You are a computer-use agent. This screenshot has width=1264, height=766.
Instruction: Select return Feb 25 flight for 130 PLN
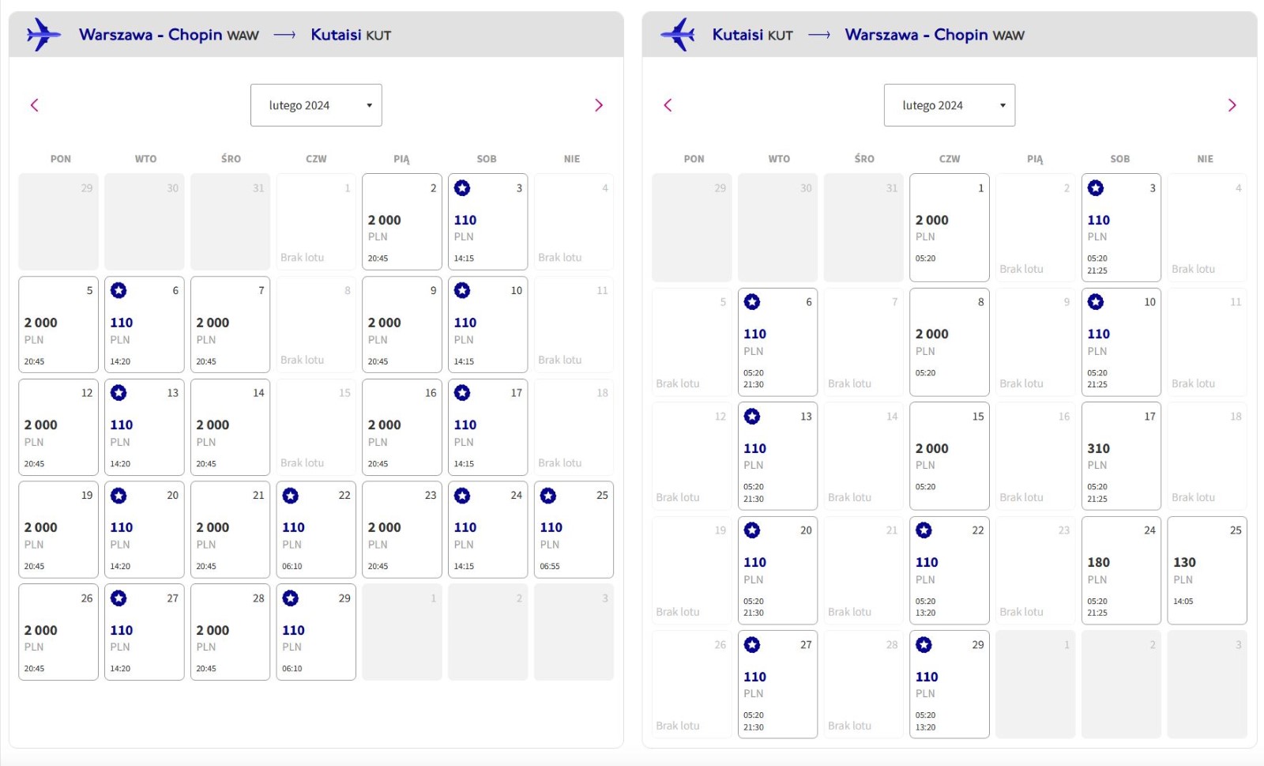tap(1207, 570)
